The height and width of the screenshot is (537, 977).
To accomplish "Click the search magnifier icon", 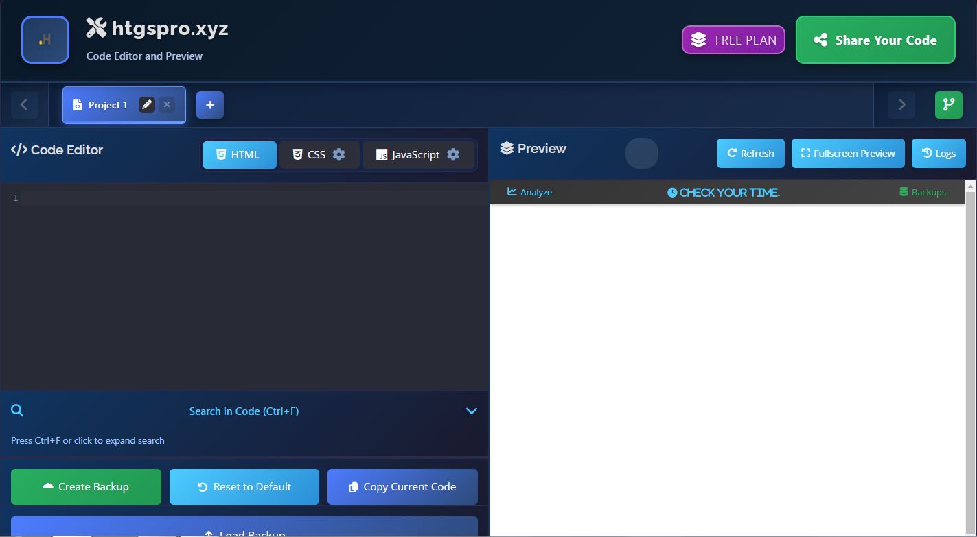I will pyautogui.click(x=17, y=410).
